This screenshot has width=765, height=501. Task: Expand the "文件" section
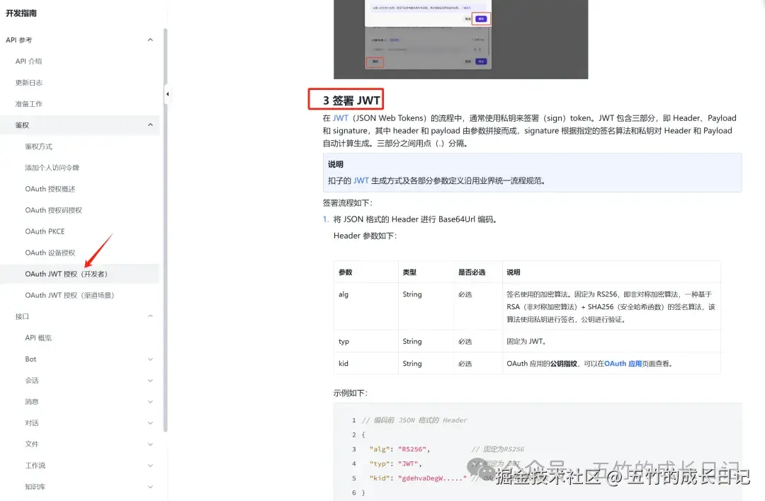[x=149, y=444]
